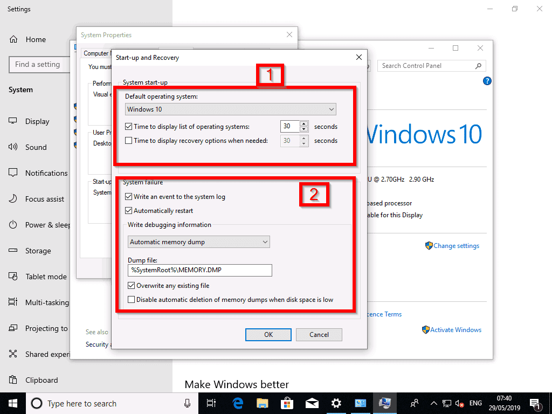The height and width of the screenshot is (414, 552).
Task: Disable Automatically restart on system failure
Action: pyautogui.click(x=128, y=211)
